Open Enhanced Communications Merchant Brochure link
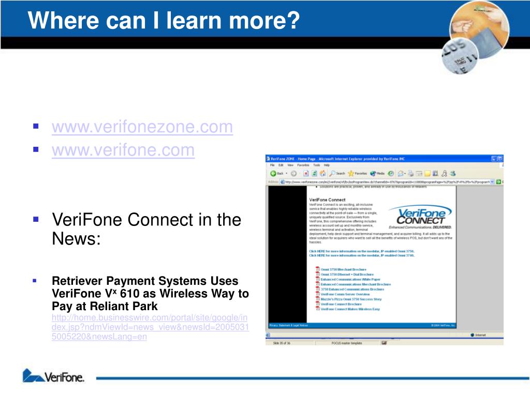Viewport: 530px width, 397px height. [x=356, y=284]
